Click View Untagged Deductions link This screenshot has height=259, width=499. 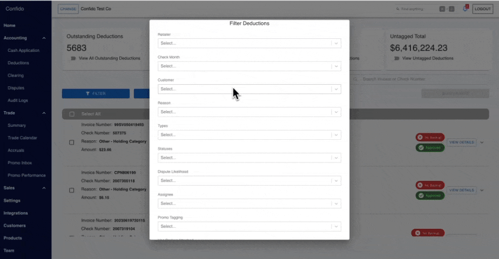(x=428, y=58)
